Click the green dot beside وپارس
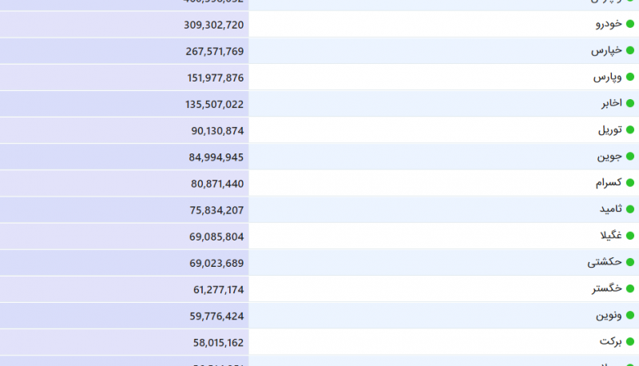This screenshot has height=366, width=639. [630, 77]
